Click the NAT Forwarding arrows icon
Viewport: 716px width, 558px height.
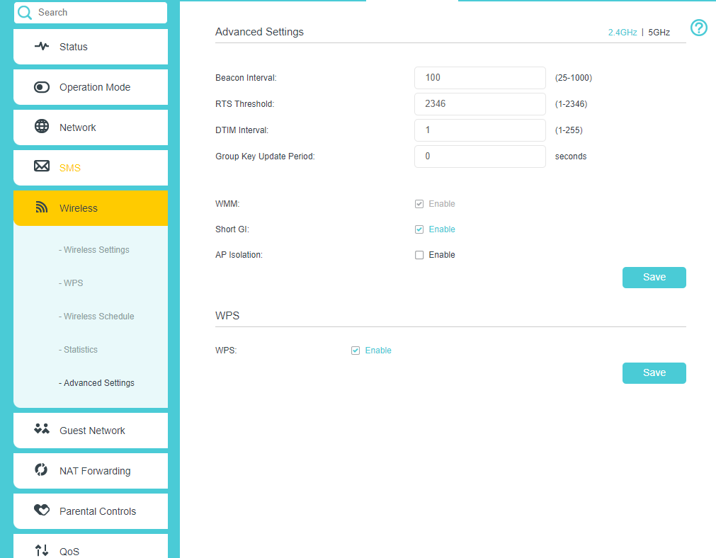click(x=41, y=469)
